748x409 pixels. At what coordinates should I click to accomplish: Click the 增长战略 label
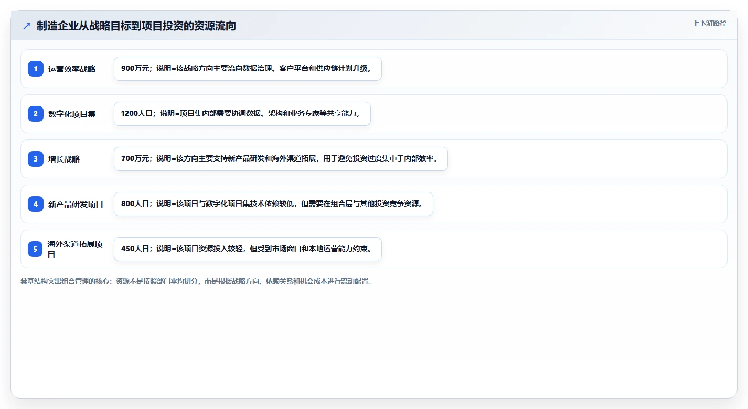point(64,159)
